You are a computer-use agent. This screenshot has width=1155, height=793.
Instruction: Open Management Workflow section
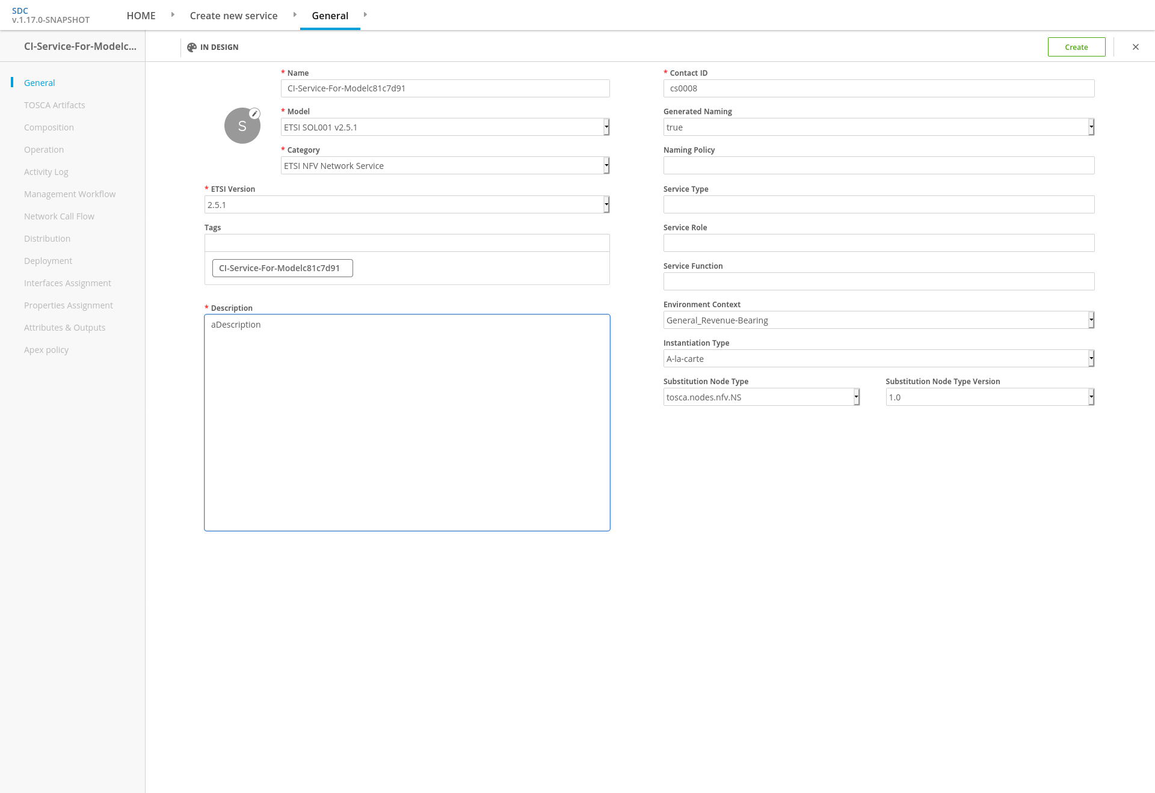click(x=70, y=194)
